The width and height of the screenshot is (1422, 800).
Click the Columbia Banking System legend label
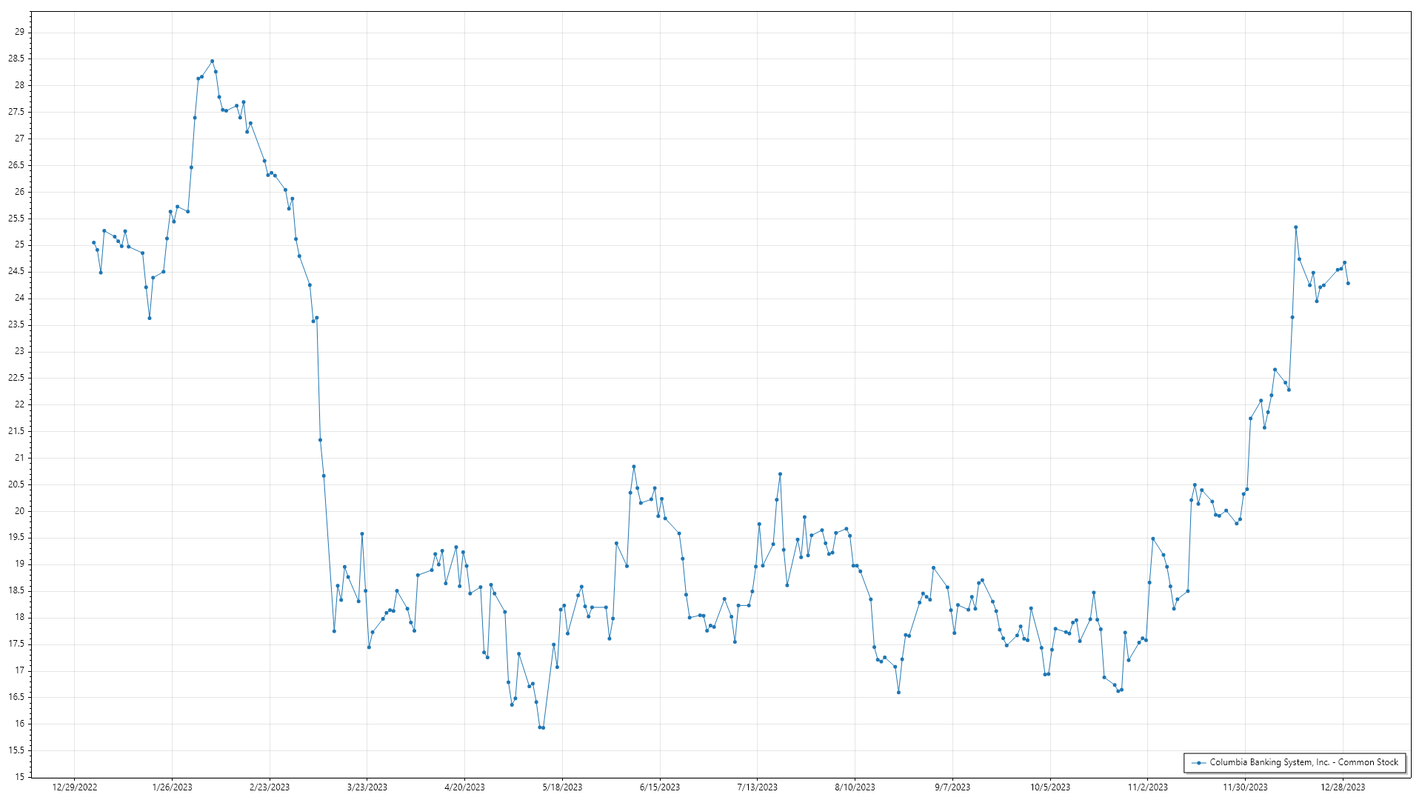point(1303,762)
